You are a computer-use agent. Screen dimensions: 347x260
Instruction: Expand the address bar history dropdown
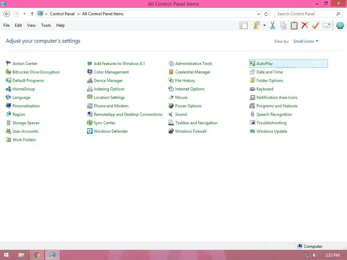(259, 14)
